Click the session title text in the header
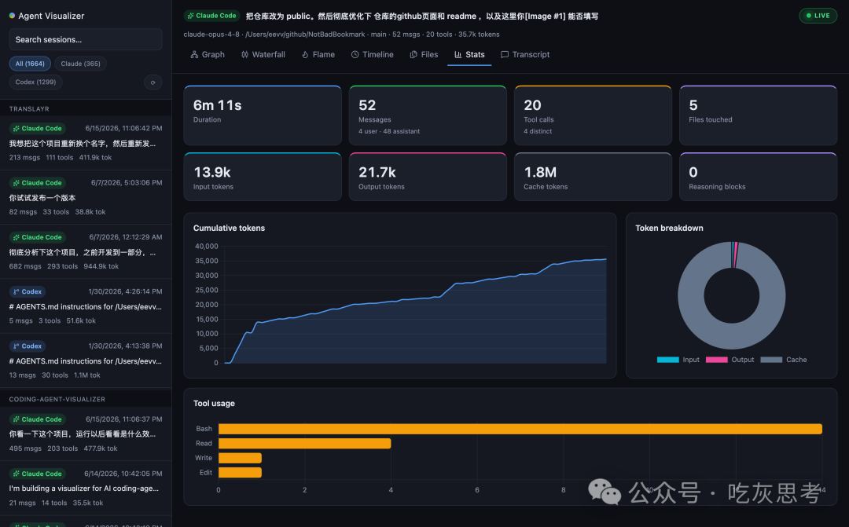 (422, 16)
